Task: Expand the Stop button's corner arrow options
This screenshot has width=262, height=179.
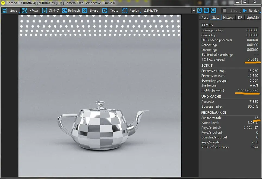Action: (x=240, y=12)
